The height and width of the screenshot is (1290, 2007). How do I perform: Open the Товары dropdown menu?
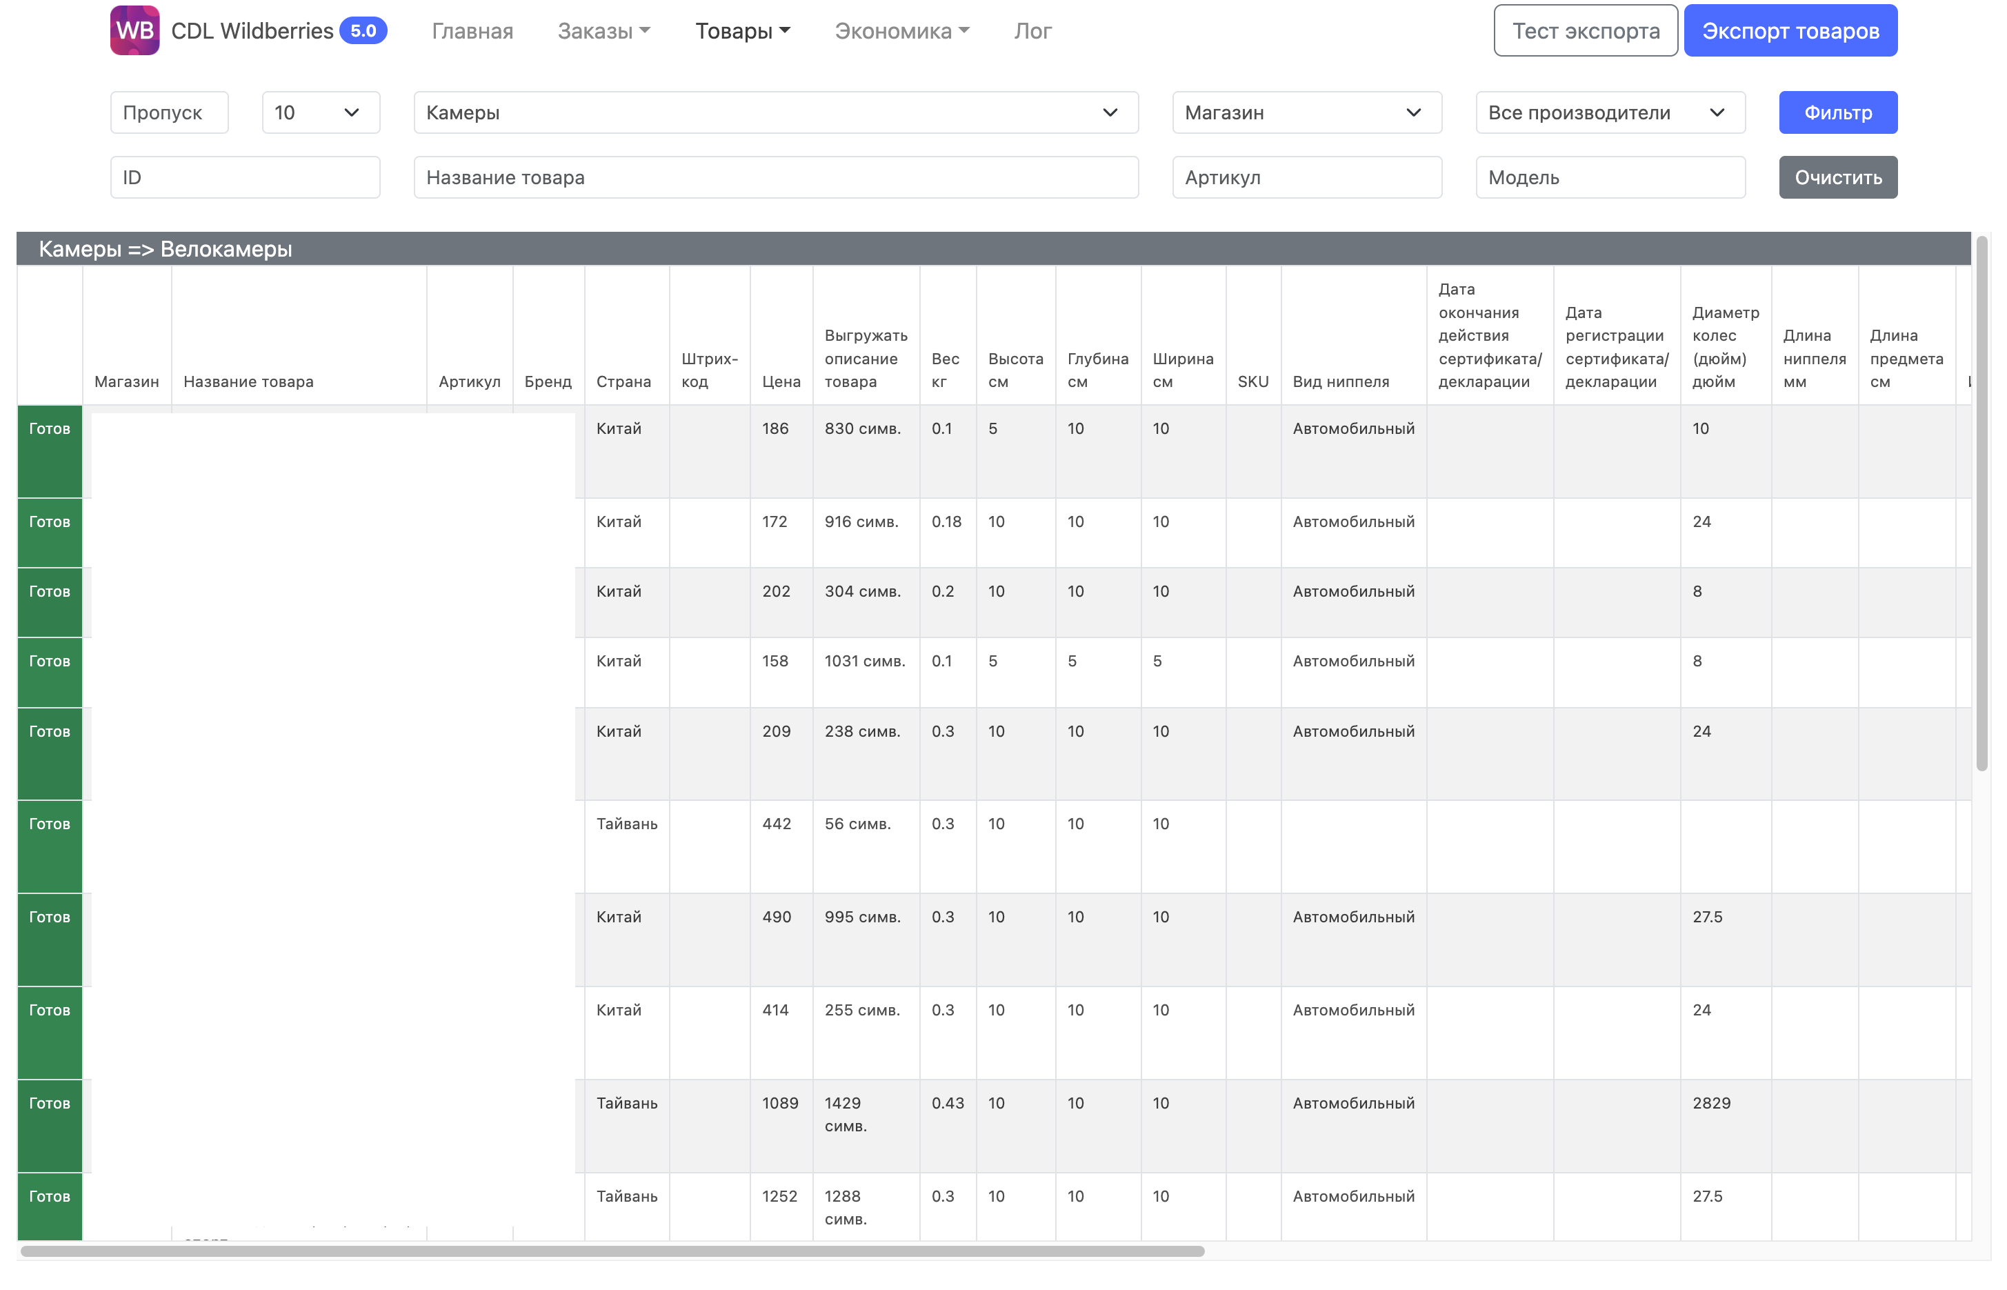743,31
